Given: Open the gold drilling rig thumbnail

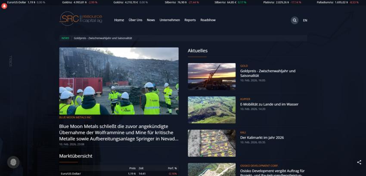Looking at the screenshot, I should point(211,76).
